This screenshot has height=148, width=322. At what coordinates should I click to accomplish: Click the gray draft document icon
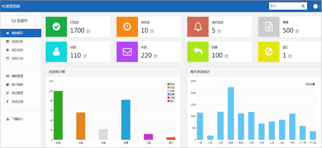coord(269,27)
